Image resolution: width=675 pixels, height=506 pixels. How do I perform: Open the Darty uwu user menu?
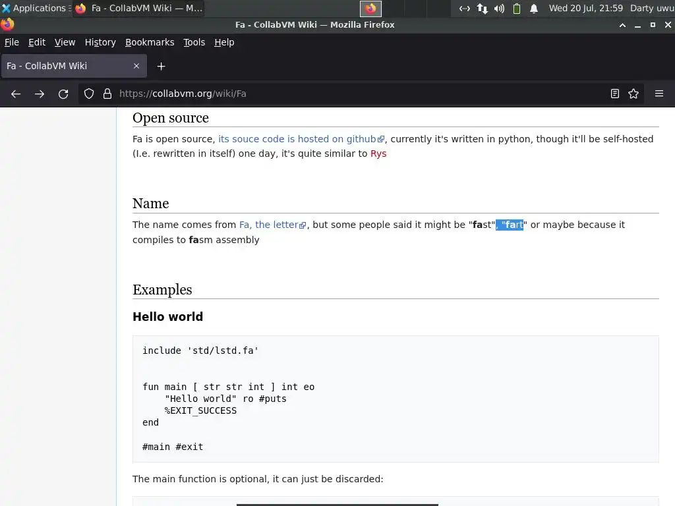(652, 8)
